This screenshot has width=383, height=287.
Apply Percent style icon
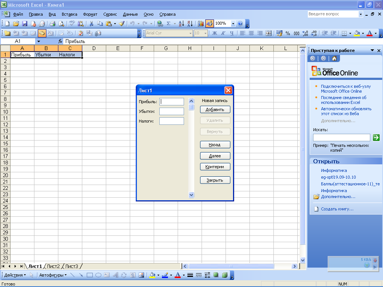tap(288, 33)
